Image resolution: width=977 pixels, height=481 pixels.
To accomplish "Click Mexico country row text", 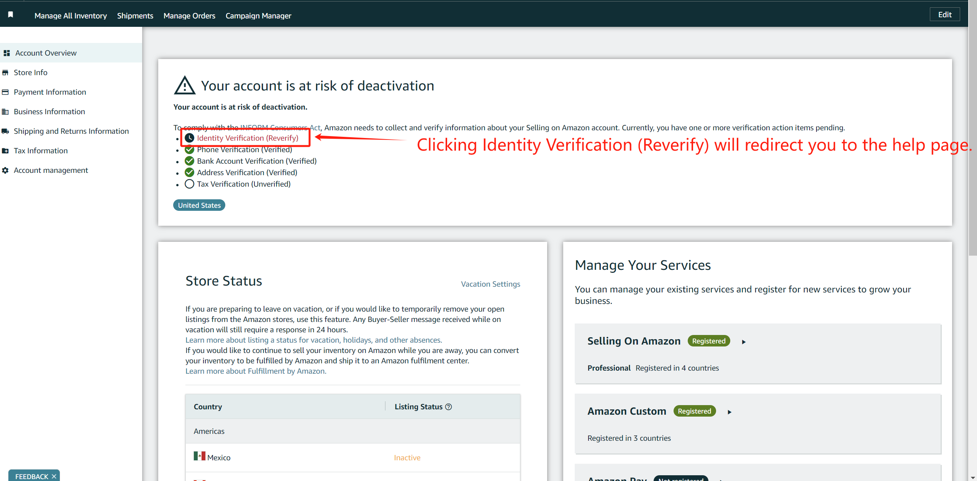I will pos(219,458).
